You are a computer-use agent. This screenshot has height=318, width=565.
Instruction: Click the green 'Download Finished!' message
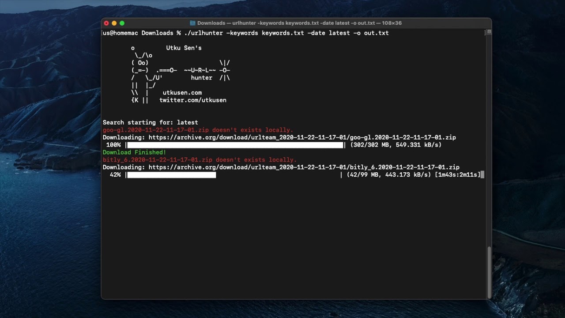[135, 152]
